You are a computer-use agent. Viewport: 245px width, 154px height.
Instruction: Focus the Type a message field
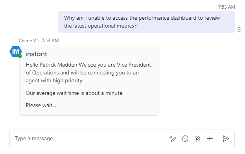(x=89, y=138)
